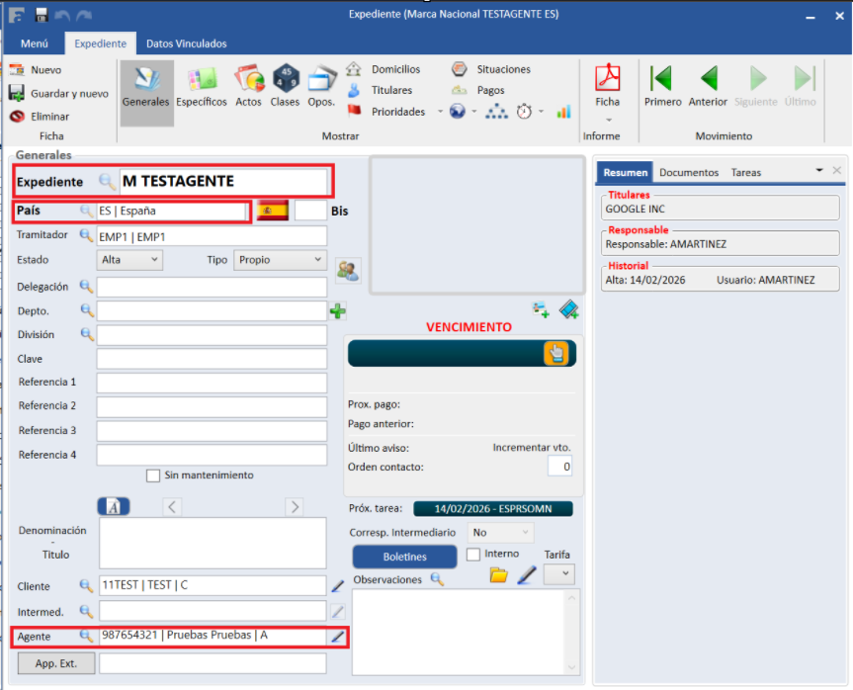Open the Documentos tab in side panel
853x690 pixels.
pyautogui.click(x=689, y=172)
